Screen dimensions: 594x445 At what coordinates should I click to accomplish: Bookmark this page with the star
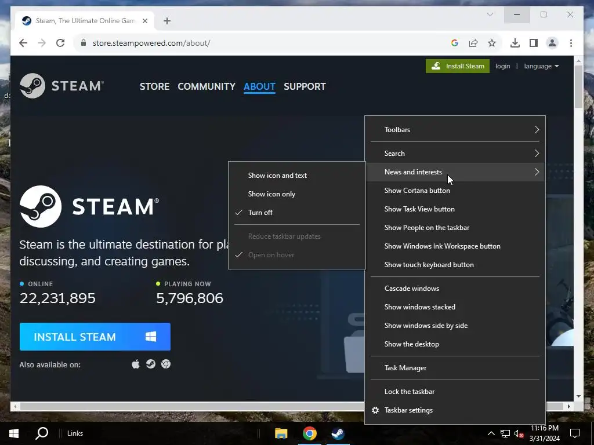(x=492, y=43)
